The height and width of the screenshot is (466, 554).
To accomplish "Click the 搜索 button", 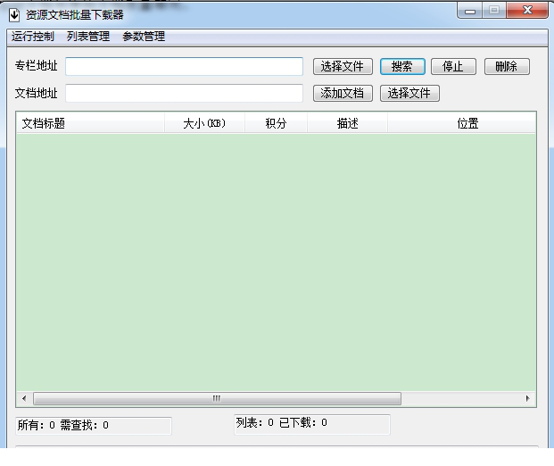I will 402,66.
